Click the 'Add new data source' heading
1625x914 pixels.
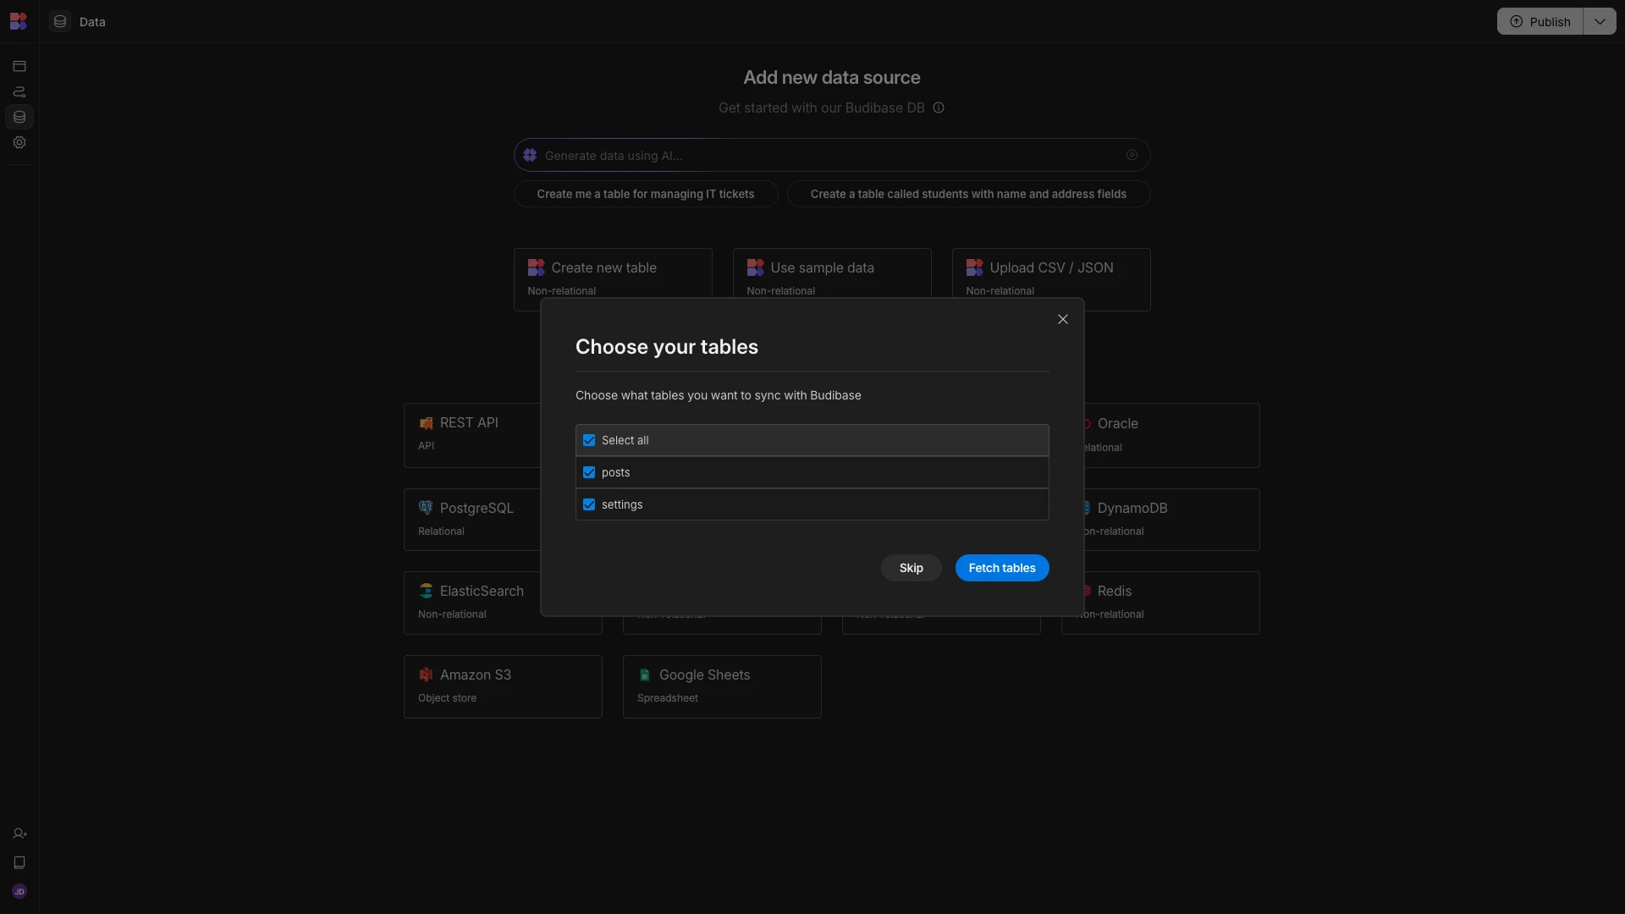click(x=832, y=77)
